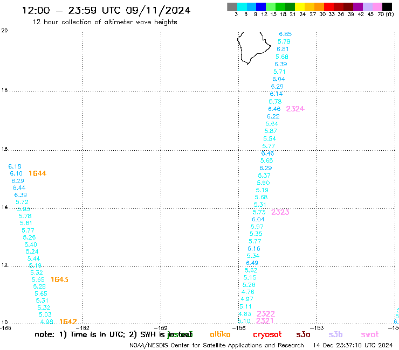Click the wave height value 5.90
This screenshot has width=399, height=350.
tap(263, 183)
